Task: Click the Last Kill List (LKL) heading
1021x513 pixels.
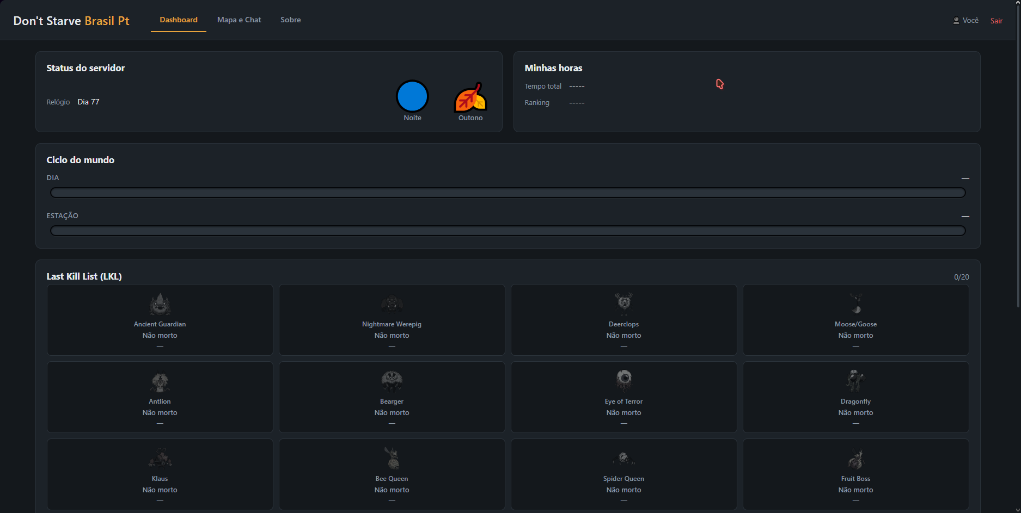Action: [x=84, y=276]
